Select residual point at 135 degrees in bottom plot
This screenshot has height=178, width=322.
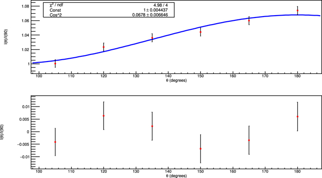(152, 126)
